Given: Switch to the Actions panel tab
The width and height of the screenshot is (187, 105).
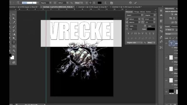Looking at the screenshot, I should (148, 12).
